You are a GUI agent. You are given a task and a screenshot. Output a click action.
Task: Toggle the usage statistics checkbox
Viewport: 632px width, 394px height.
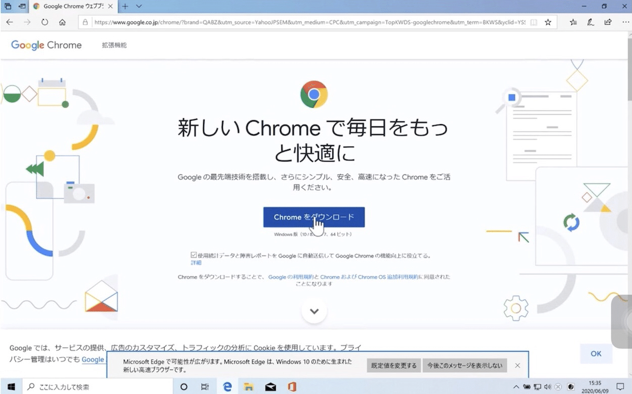pyautogui.click(x=194, y=255)
